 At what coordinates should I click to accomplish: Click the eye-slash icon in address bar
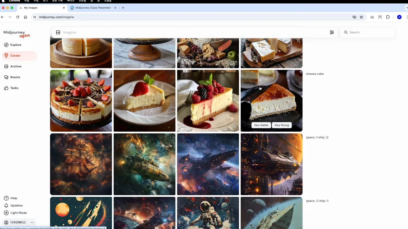pyautogui.click(x=354, y=17)
